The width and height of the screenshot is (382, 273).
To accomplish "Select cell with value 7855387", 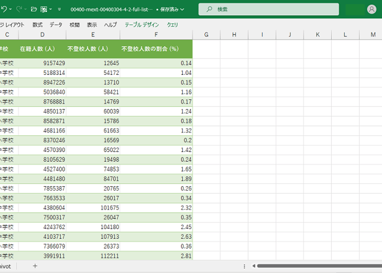I will pos(42,189).
